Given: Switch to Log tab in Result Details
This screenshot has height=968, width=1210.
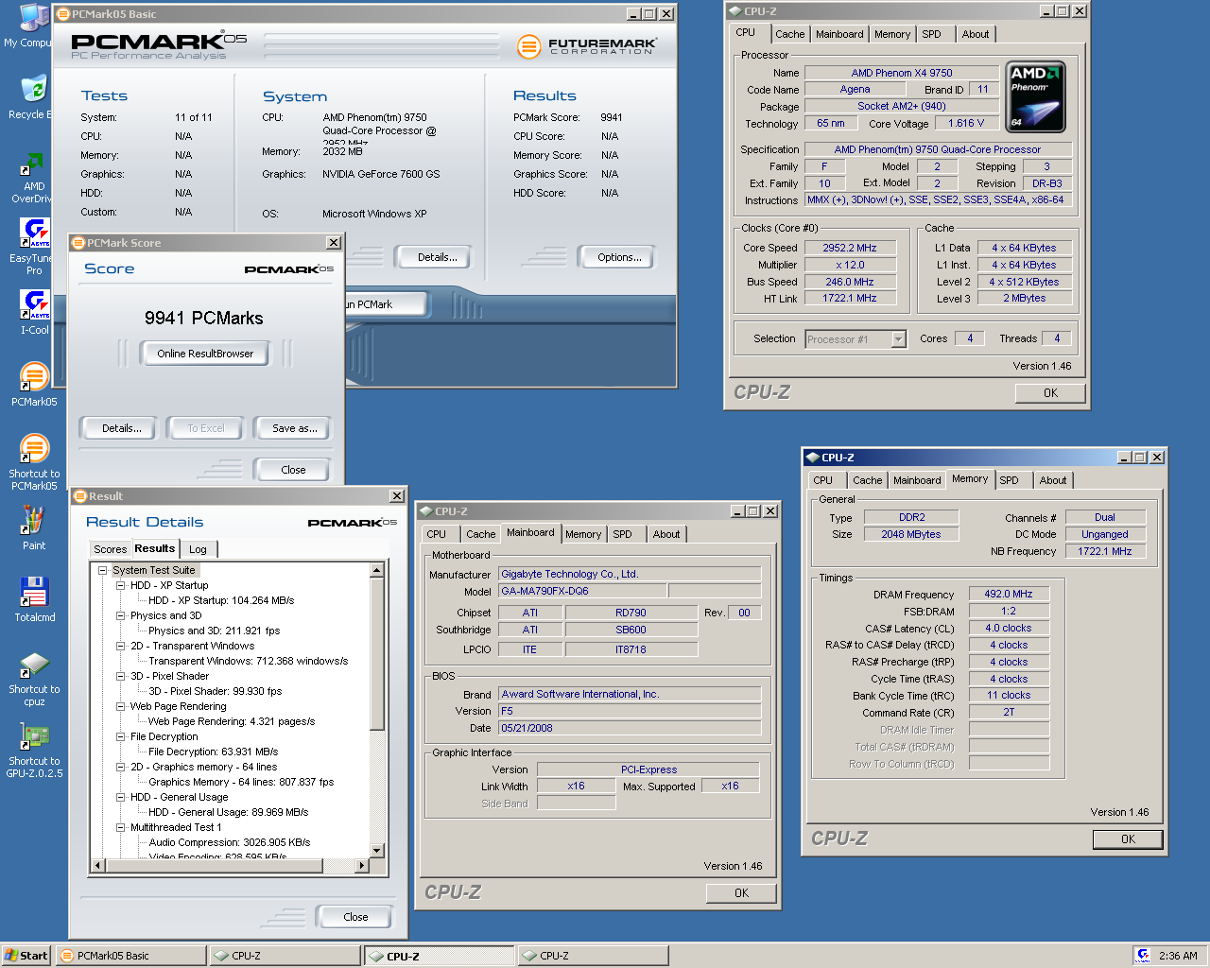Looking at the screenshot, I should (198, 549).
